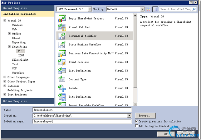Expand the Office tree node

point(9,34)
